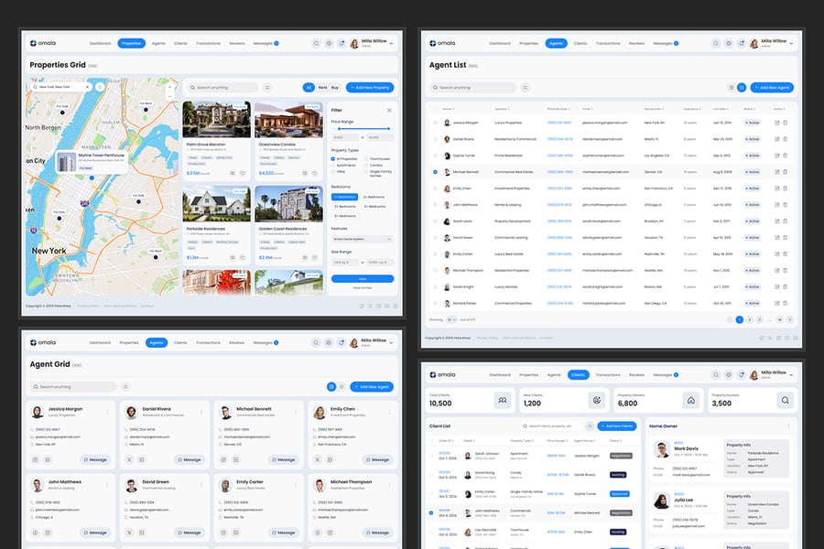Open the rows-per-page dropdown in Agent List
Screen dimensions: 824x549
tap(451, 319)
